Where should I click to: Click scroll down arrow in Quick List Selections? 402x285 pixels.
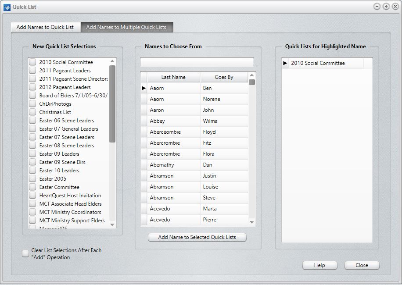click(x=112, y=225)
